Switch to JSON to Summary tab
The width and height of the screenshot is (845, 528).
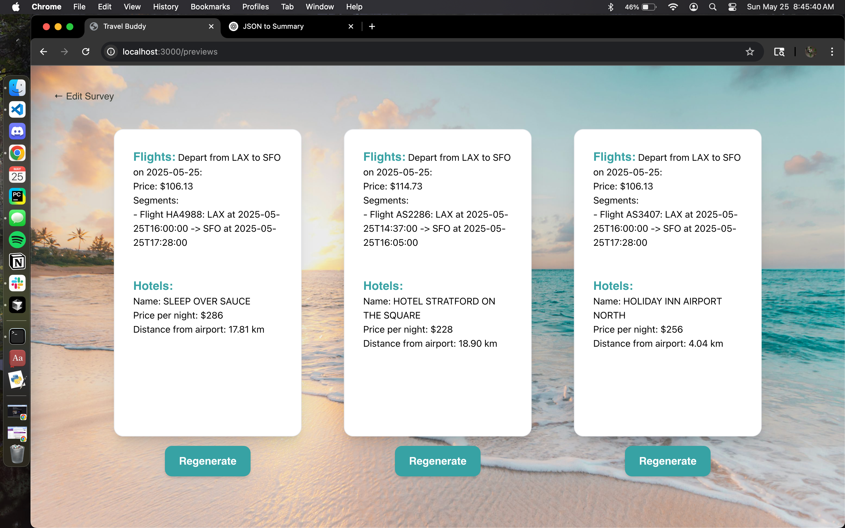[x=273, y=26]
